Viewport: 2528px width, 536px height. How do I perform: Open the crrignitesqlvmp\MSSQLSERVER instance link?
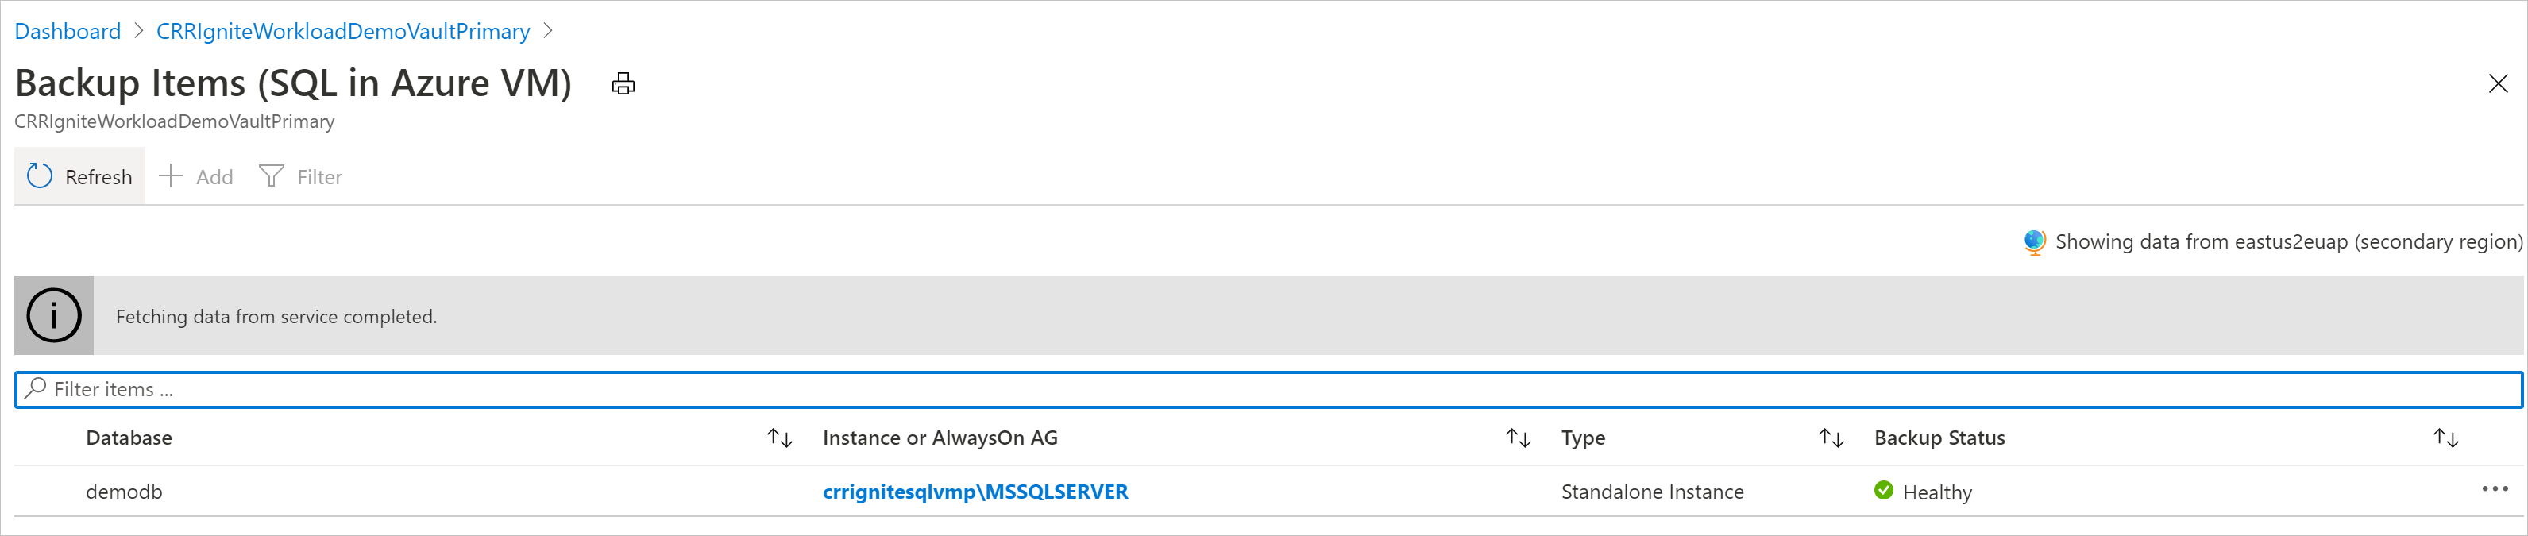point(976,491)
